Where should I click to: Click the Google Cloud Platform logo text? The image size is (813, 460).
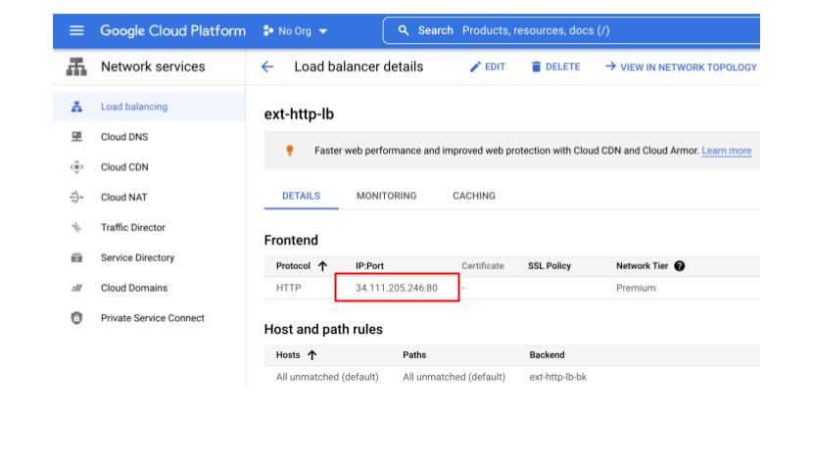pyautogui.click(x=172, y=30)
